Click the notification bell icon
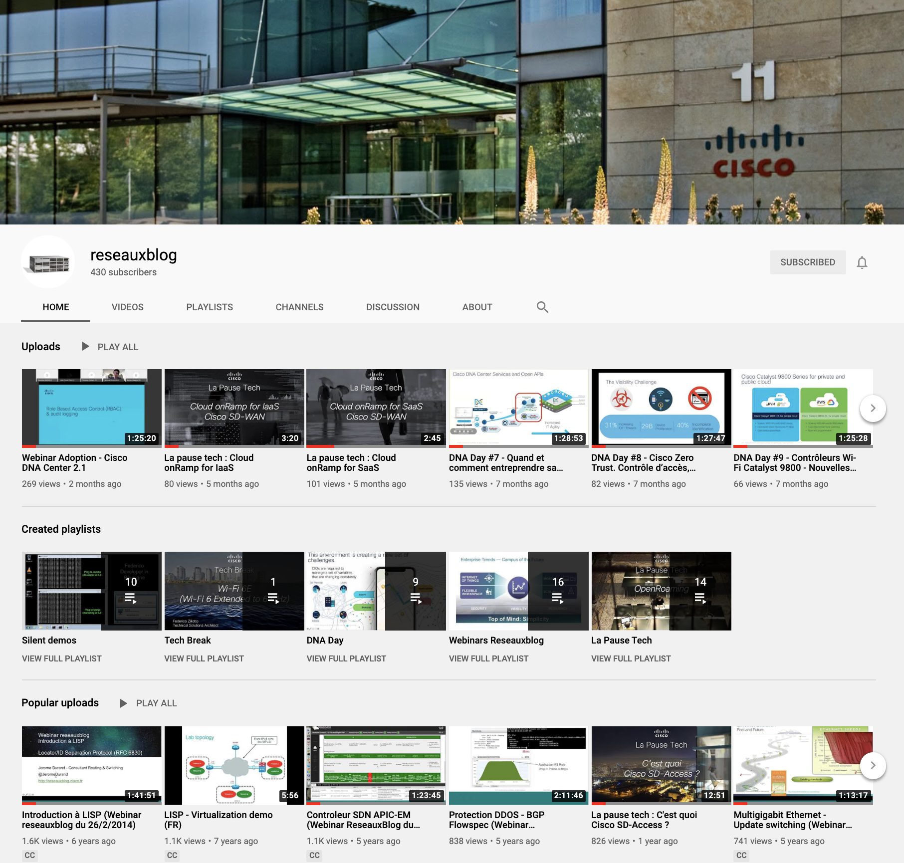904x863 pixels. click(863, 262)
